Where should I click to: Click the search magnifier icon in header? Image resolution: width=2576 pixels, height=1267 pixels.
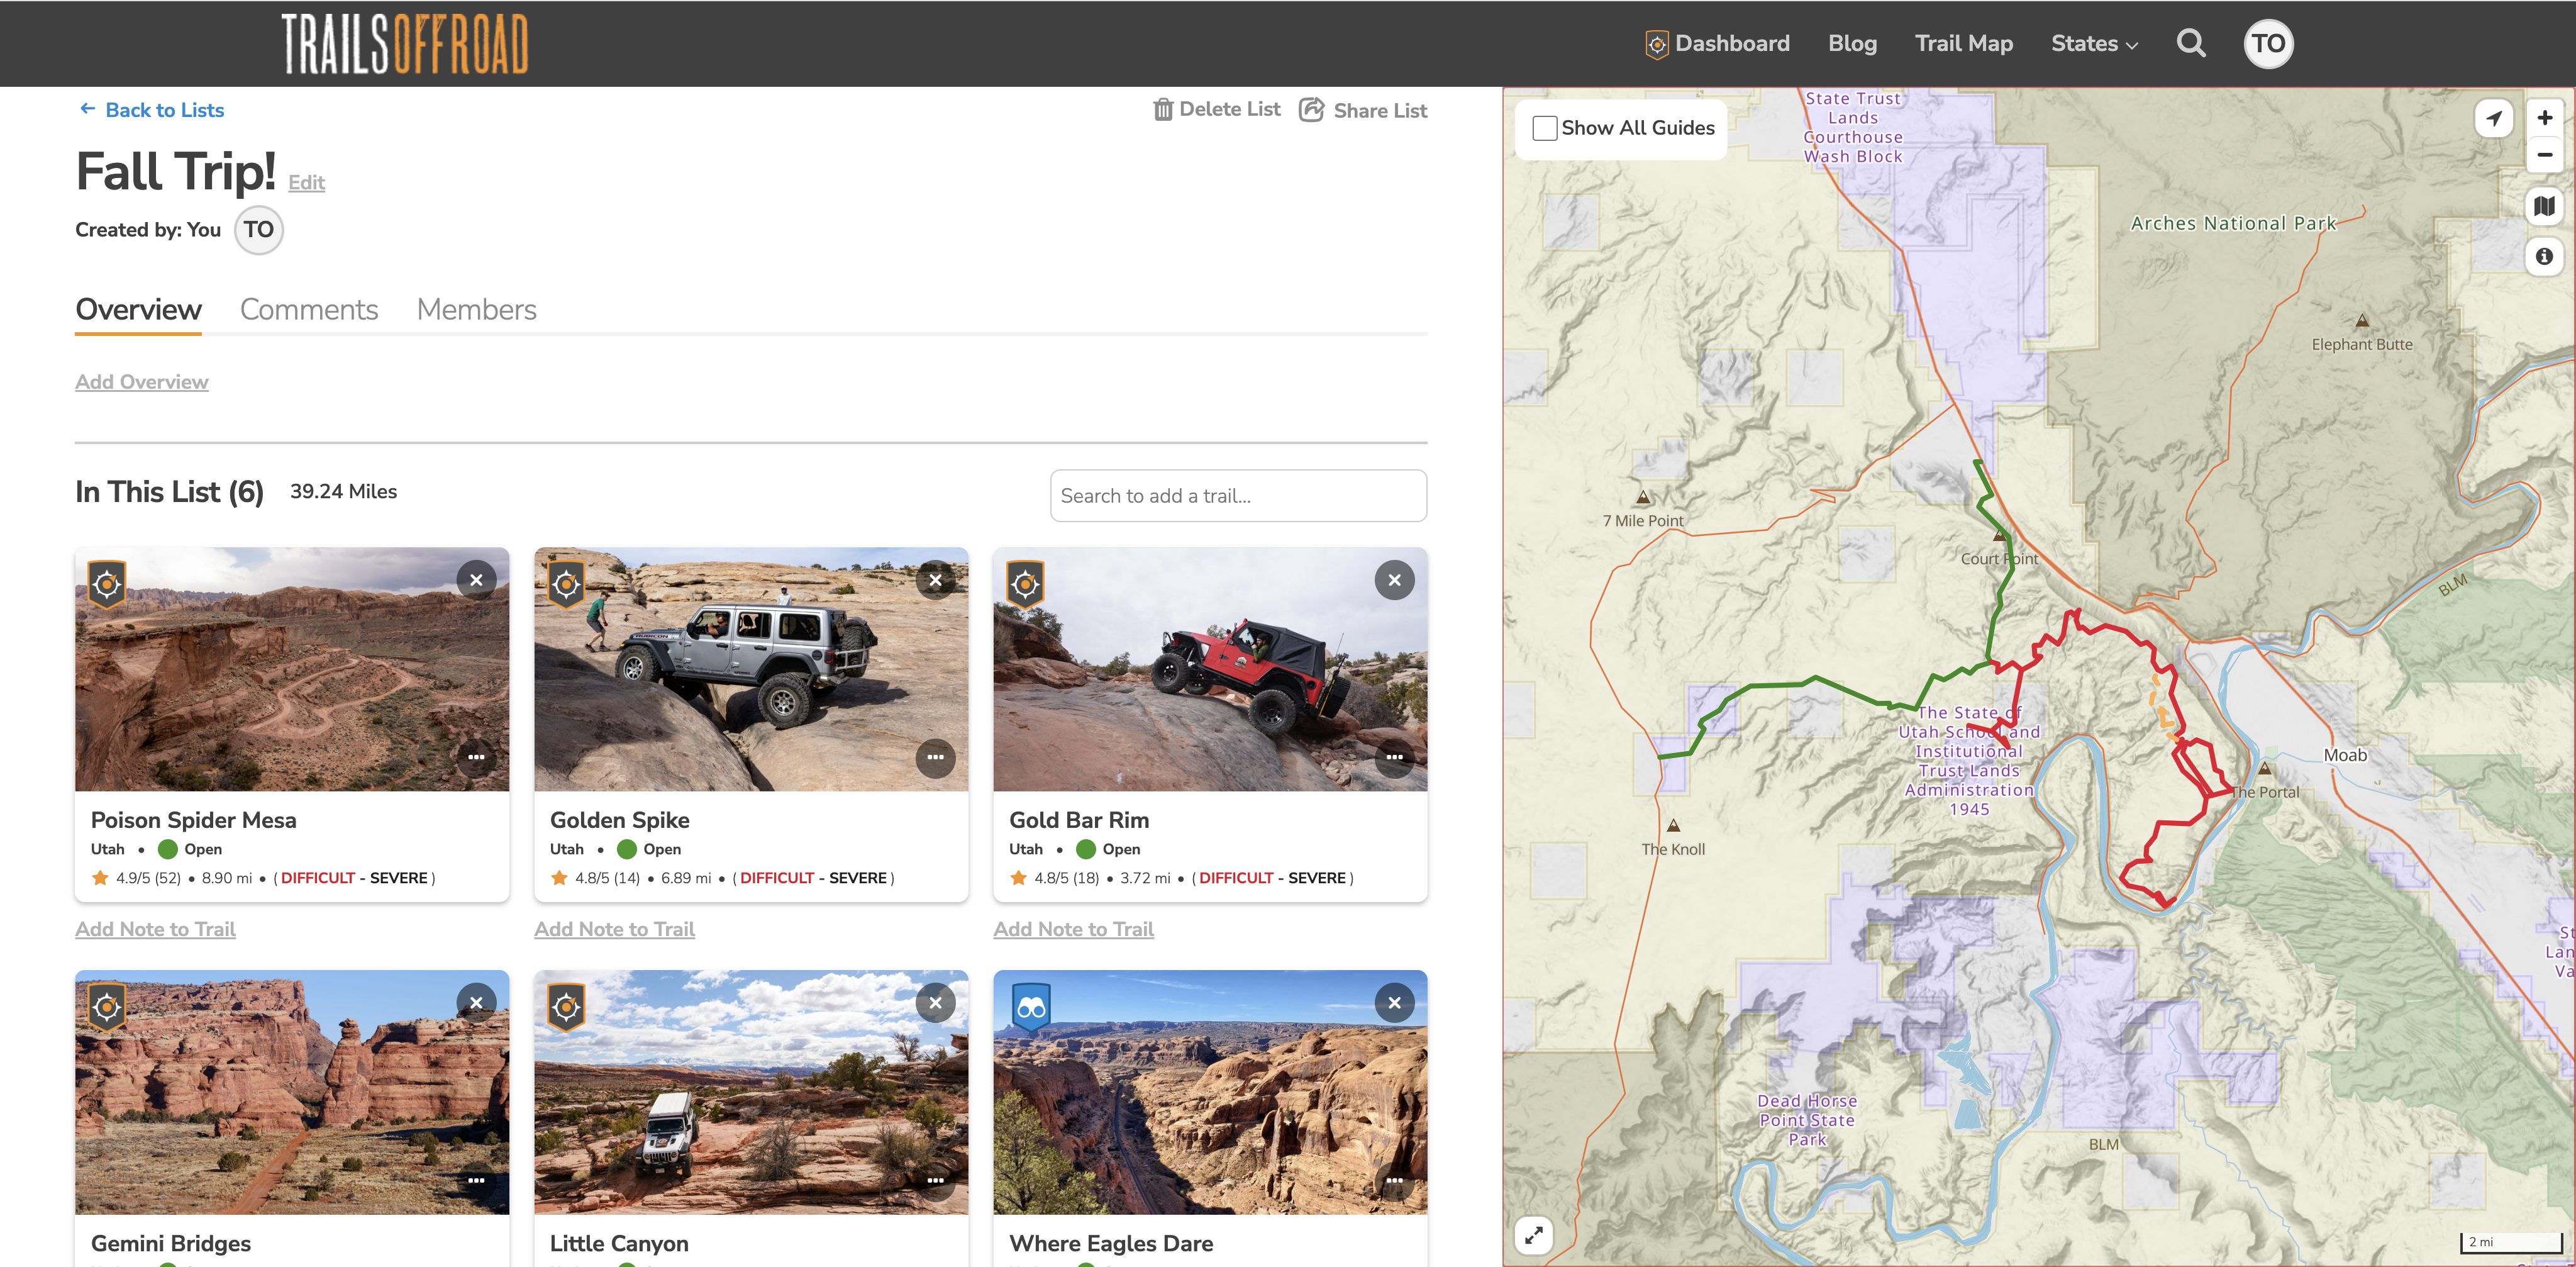click(x=2190, y=43)
